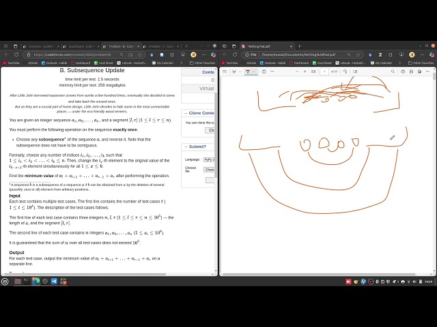Switch to the Contents - Codeforces tab

pyautogui.click(x=41, y=46)
